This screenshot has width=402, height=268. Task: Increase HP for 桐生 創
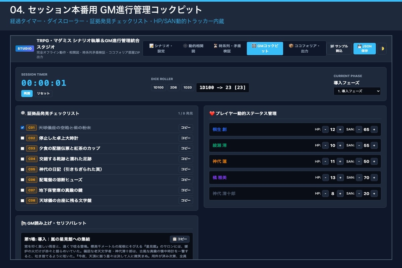[x=340, y=129]
